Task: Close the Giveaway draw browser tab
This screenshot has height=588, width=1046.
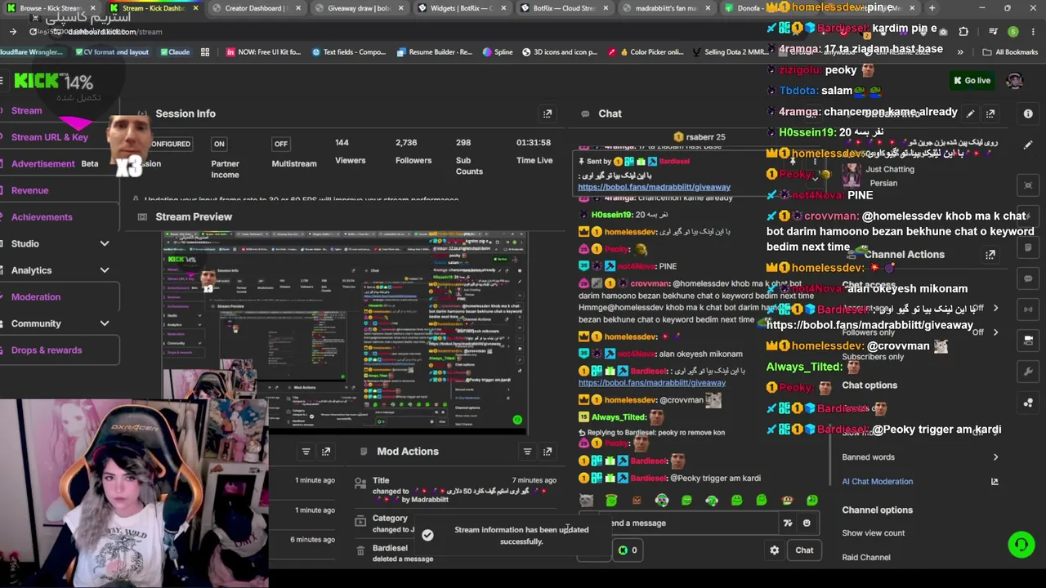Action: coord(401,8)
